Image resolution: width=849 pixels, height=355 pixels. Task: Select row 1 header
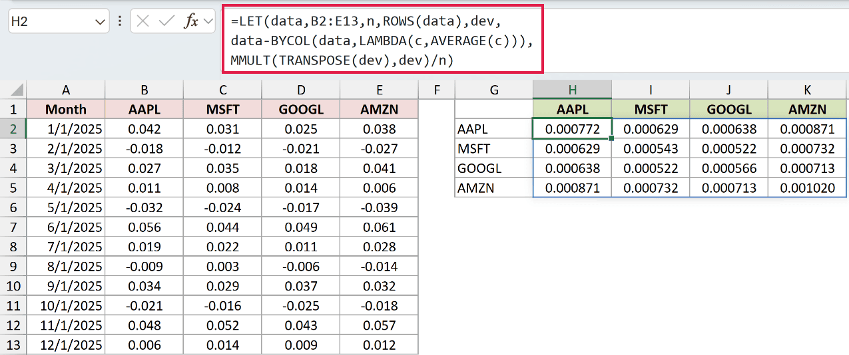click(13, 109)
